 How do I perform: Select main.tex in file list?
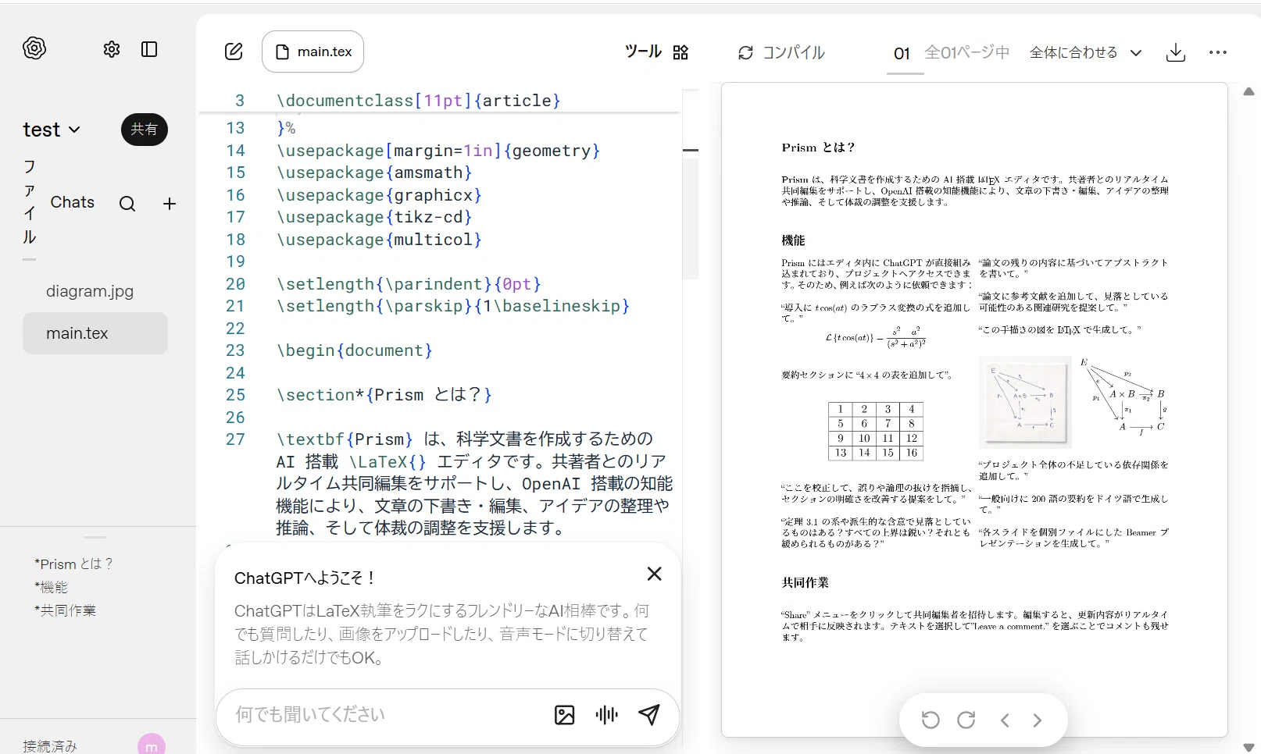(95, 333)
